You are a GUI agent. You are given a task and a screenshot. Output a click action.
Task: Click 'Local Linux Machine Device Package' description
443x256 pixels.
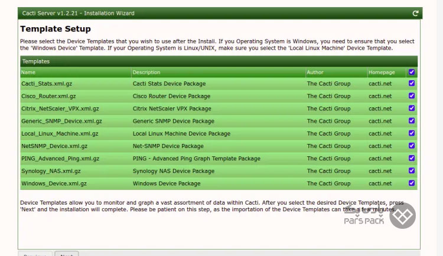182,133
